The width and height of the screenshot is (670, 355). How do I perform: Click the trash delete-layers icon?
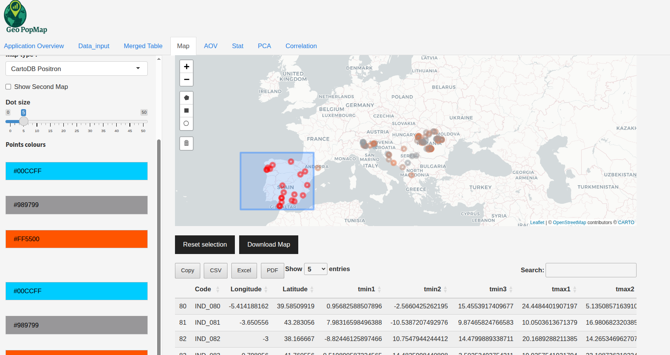tap(186, 143)
